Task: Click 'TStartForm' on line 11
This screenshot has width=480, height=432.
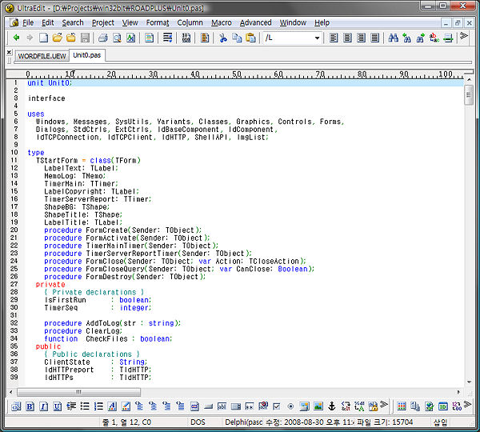Action: coord(57,161)
